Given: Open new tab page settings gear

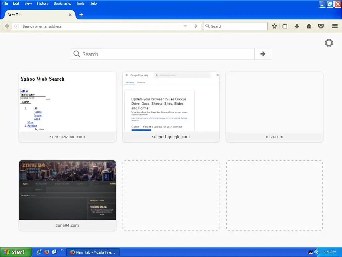Looking at the screenshot, I should 329,43.
